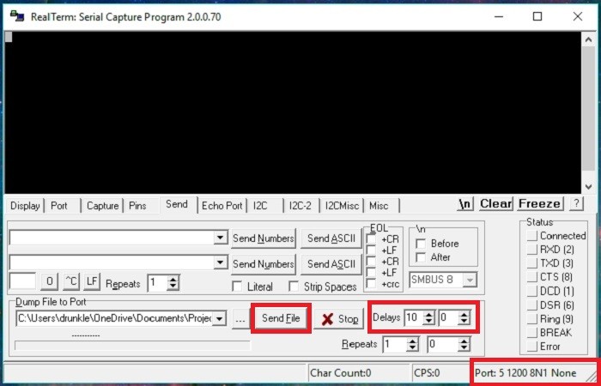Click the 'Port: 5 1200 8N1 None' status text

pyautogui.click(x=525, y=373)
